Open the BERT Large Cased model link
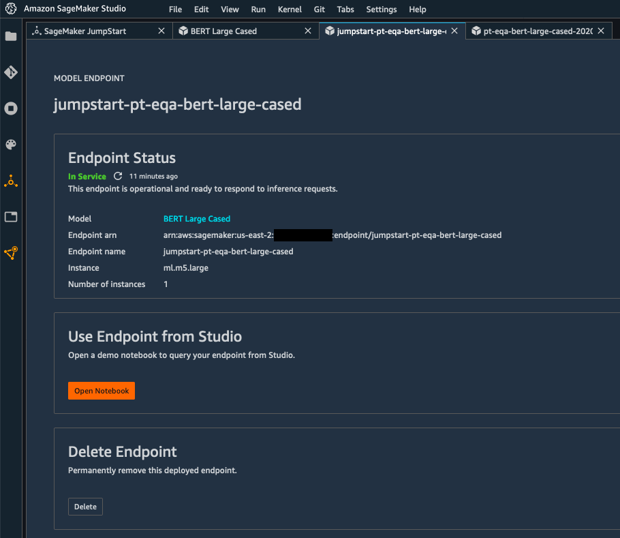Image resolution: width=620 pixels, height=538 pixels. point(197,219)
